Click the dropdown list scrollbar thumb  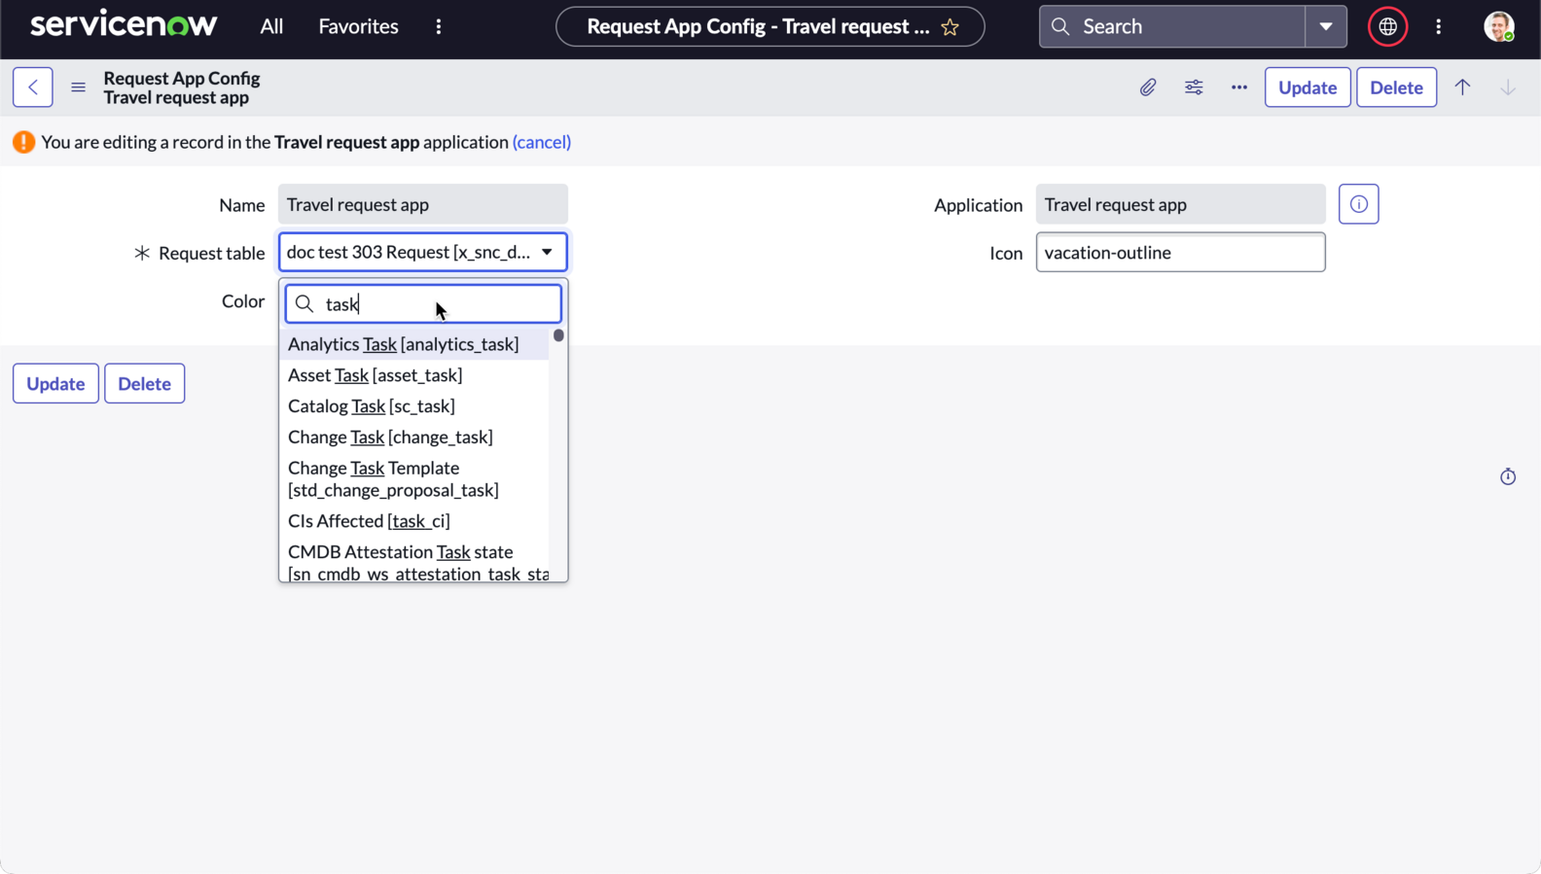pos(558,335)
